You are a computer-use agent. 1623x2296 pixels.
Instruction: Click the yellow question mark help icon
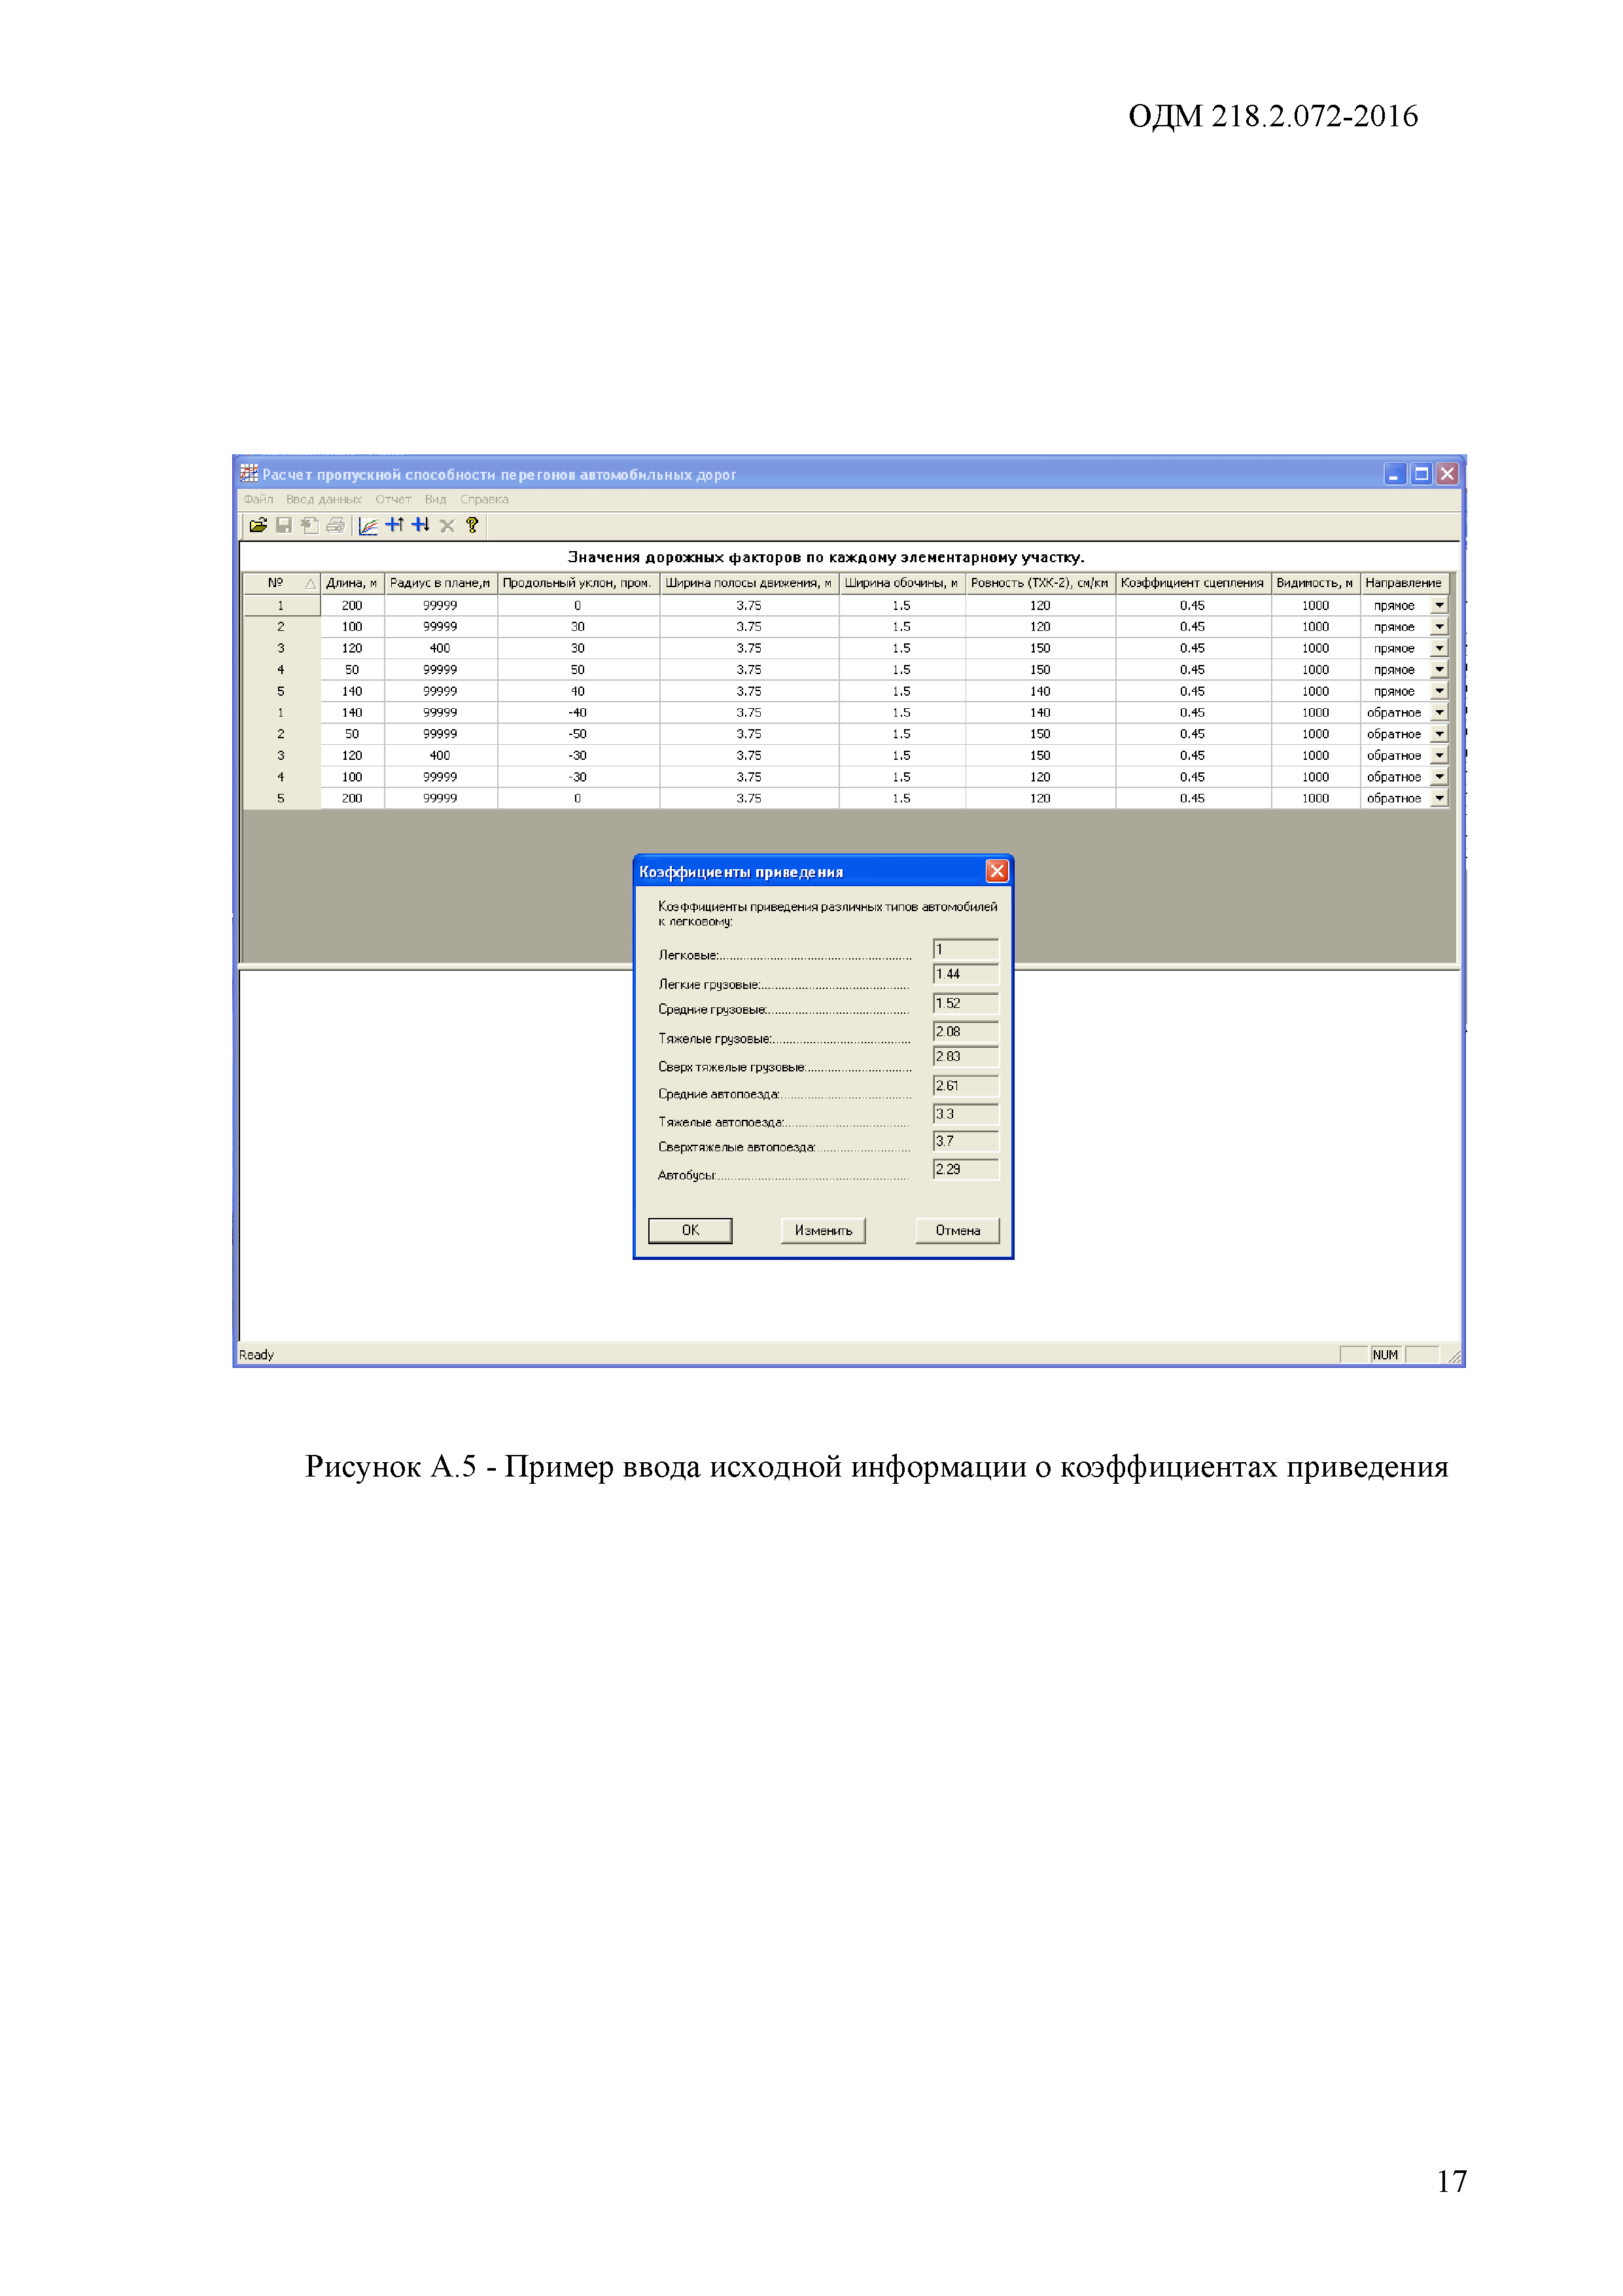(x=472, y=525)
